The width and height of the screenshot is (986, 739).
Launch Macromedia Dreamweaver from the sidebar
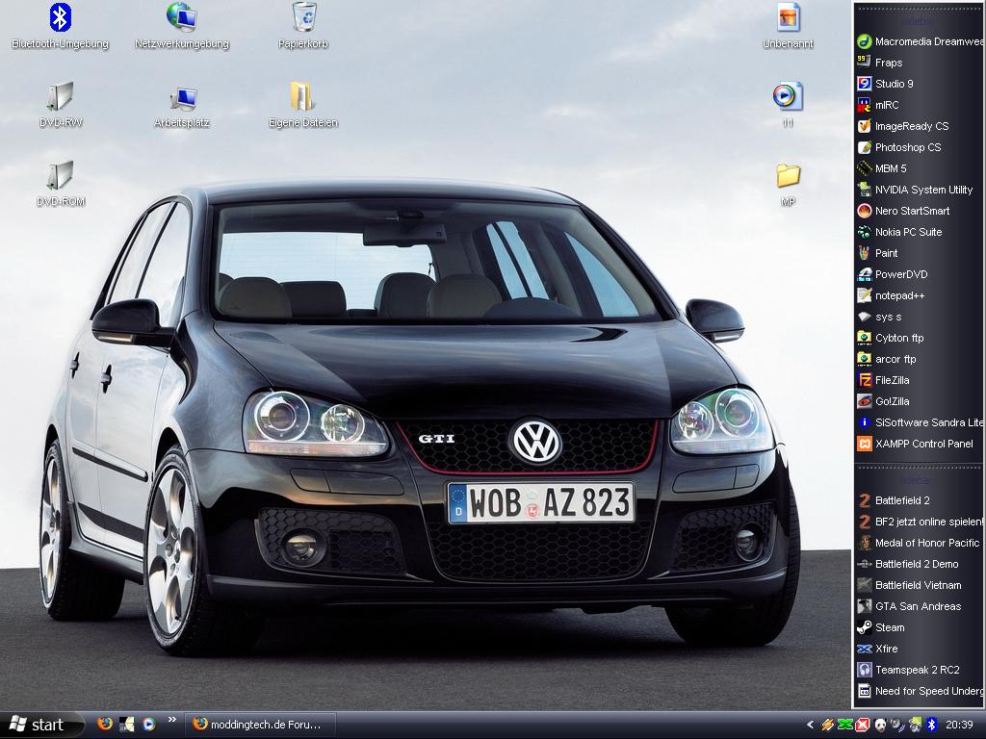coord(919,41)
